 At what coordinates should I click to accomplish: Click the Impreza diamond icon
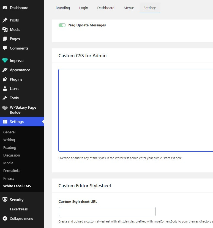(5, 61)
